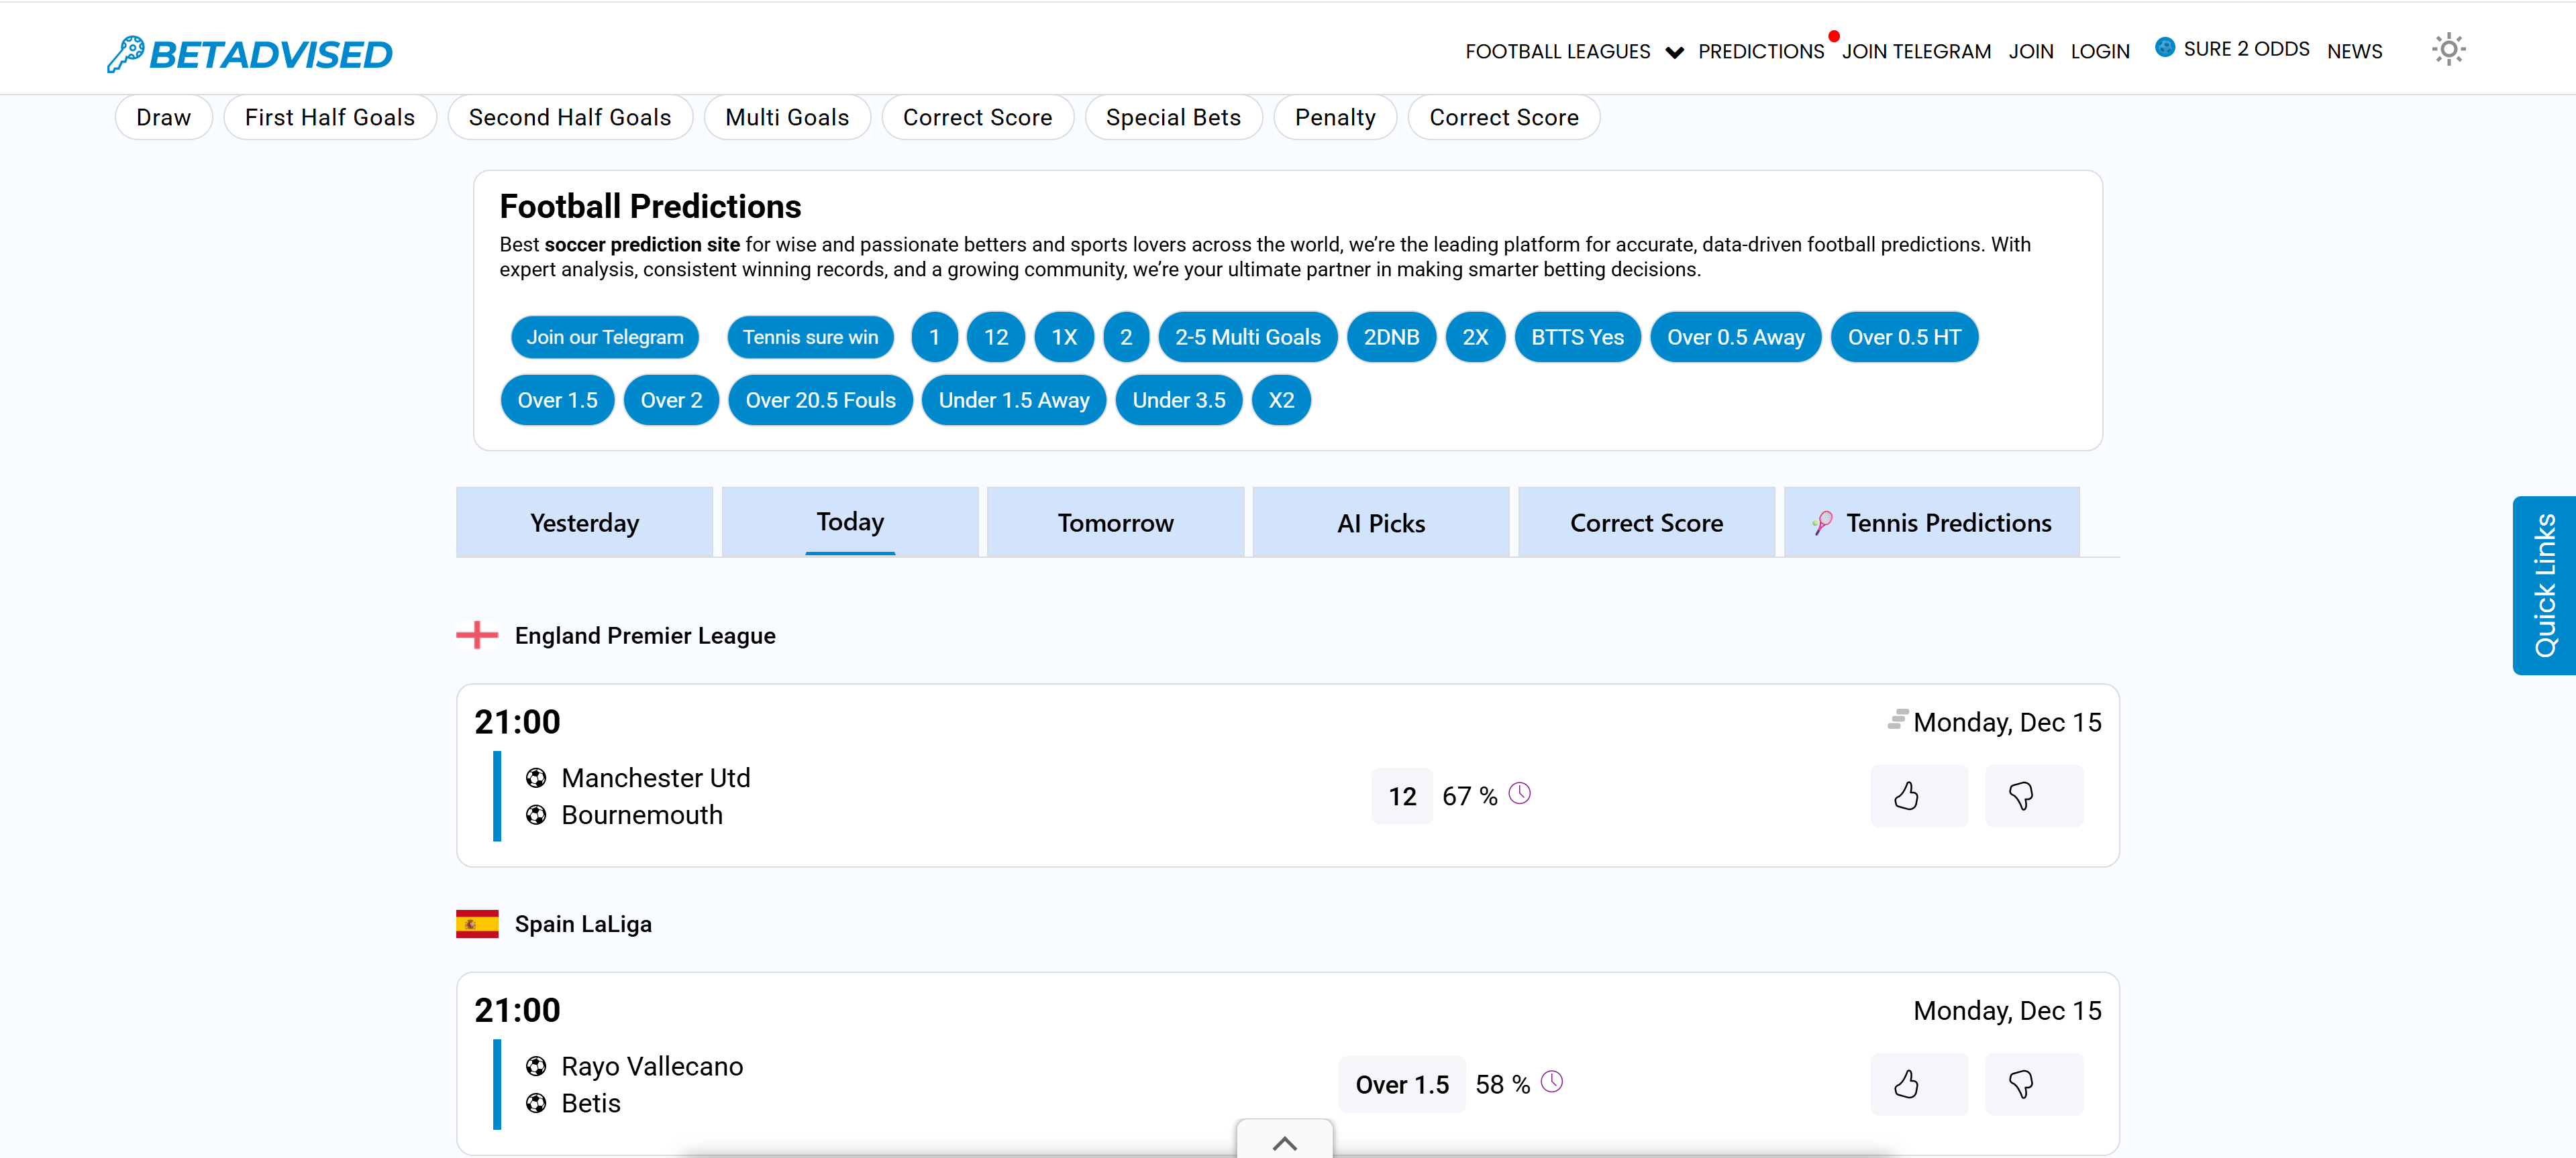Click the Join our Telegram button
This screenshot has height=1158, width=2576.
tap(604, 338)
